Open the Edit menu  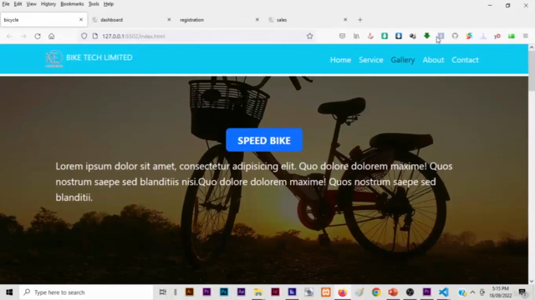[18, 4]
